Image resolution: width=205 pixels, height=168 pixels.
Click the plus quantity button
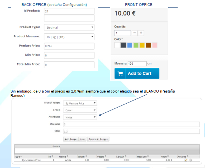[141, 33]
